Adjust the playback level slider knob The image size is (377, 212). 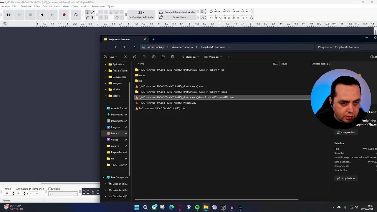[x=251, y=18]
